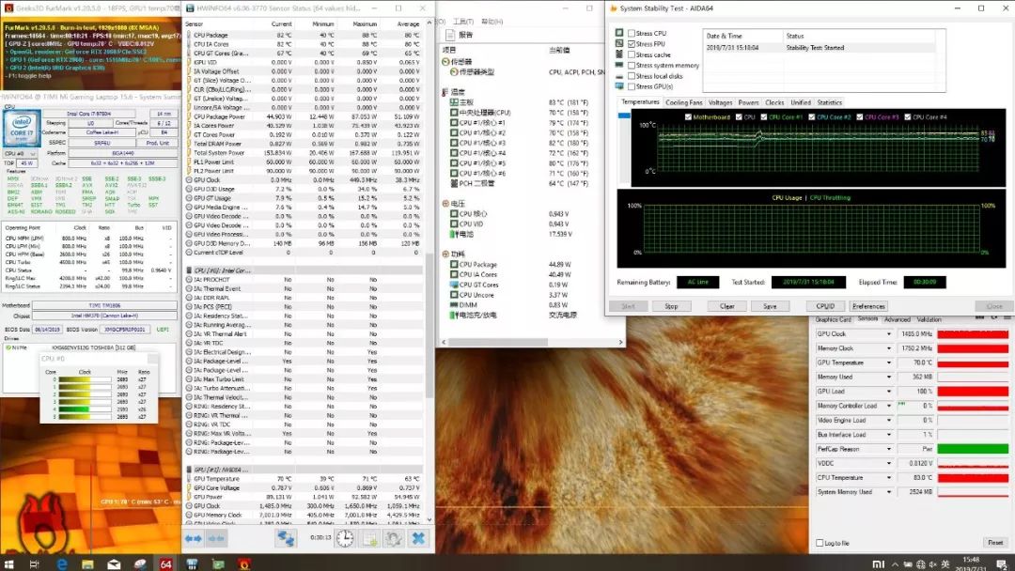Switch to Statistics tab in AIDA64
The image size is (1015, 571).
(829, 102)
